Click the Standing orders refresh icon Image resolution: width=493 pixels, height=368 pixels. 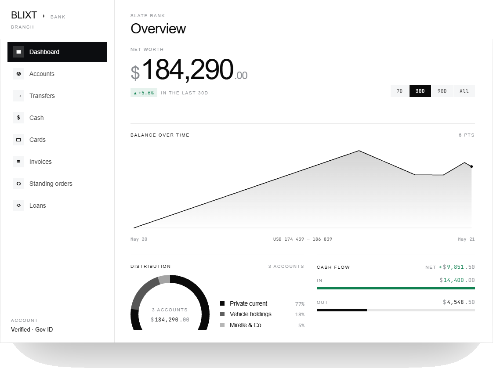(18, 184)
